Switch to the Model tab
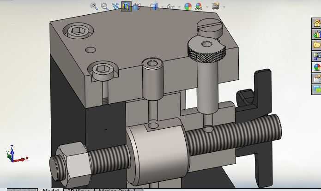The width and height of the screenshot is (321, 191). [50, 190]
